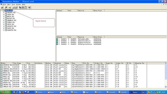The width and height of the screenshot is (167, 94).
Task: Sort module list by Module column header
Action: 6,63
